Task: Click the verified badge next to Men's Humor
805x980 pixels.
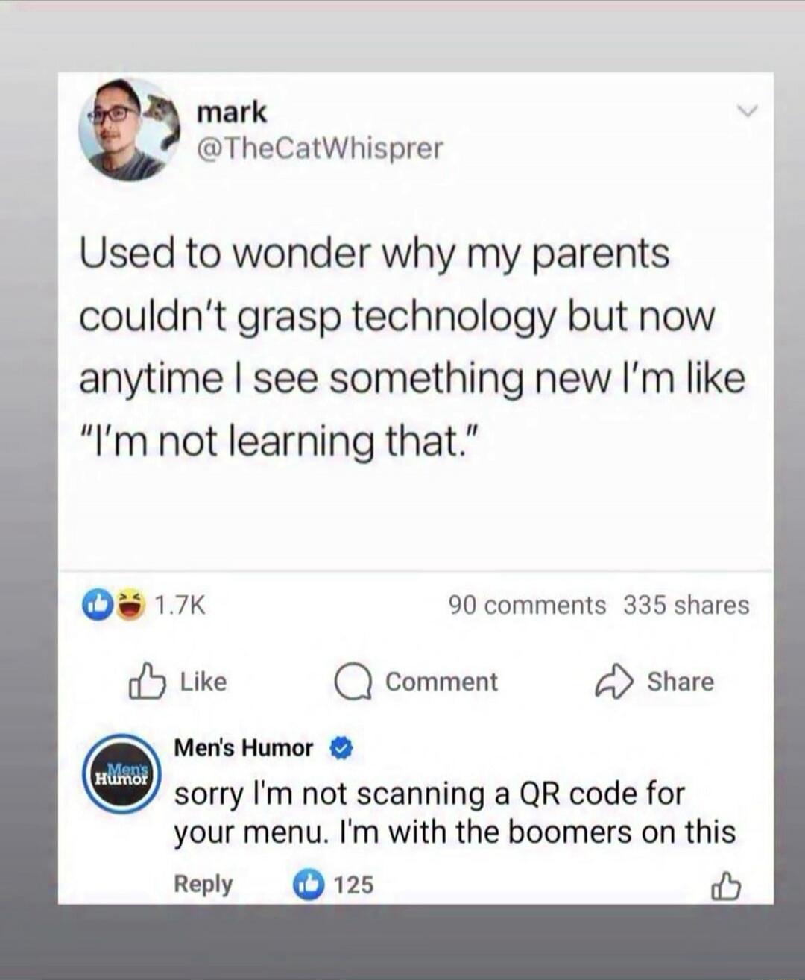Action: [342, 747]
